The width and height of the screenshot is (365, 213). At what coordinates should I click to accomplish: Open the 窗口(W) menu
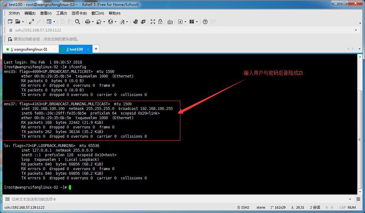[98, 13]
